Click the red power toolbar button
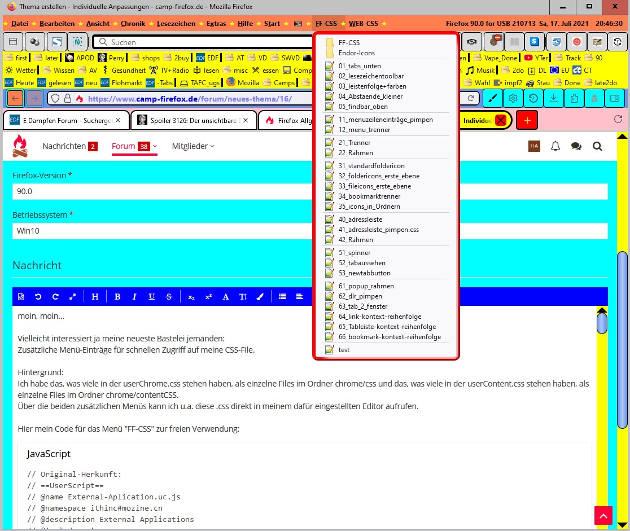Viewport: 630px width, 531px height. click(577, 41)
